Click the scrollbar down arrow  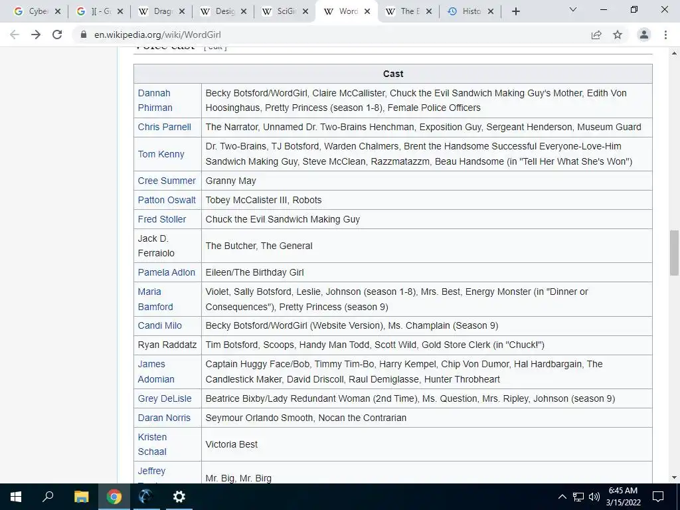coord(674,477)
